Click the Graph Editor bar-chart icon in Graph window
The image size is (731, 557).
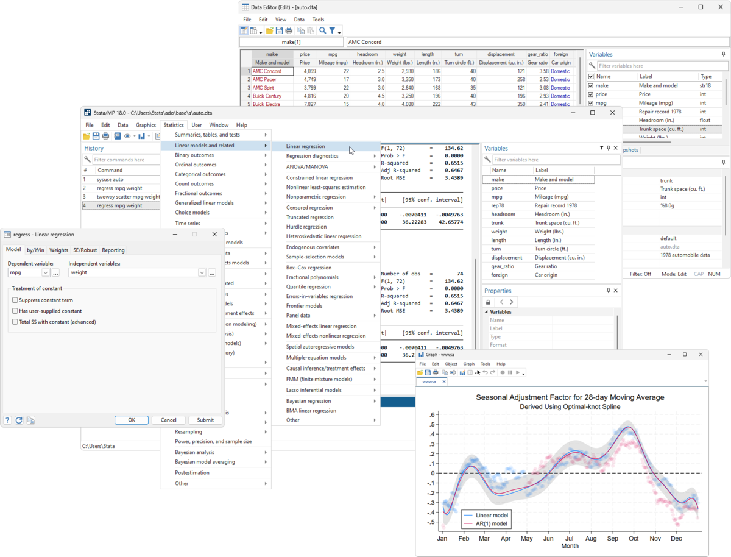click(463, 372)
